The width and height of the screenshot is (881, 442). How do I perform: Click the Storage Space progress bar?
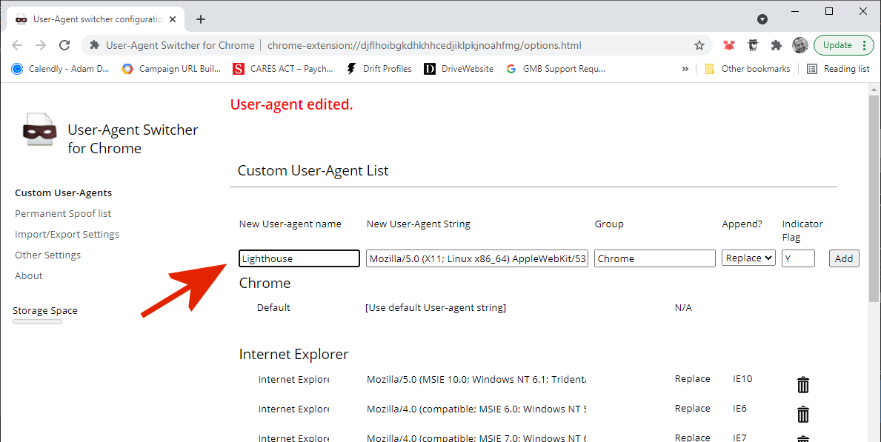37,321
